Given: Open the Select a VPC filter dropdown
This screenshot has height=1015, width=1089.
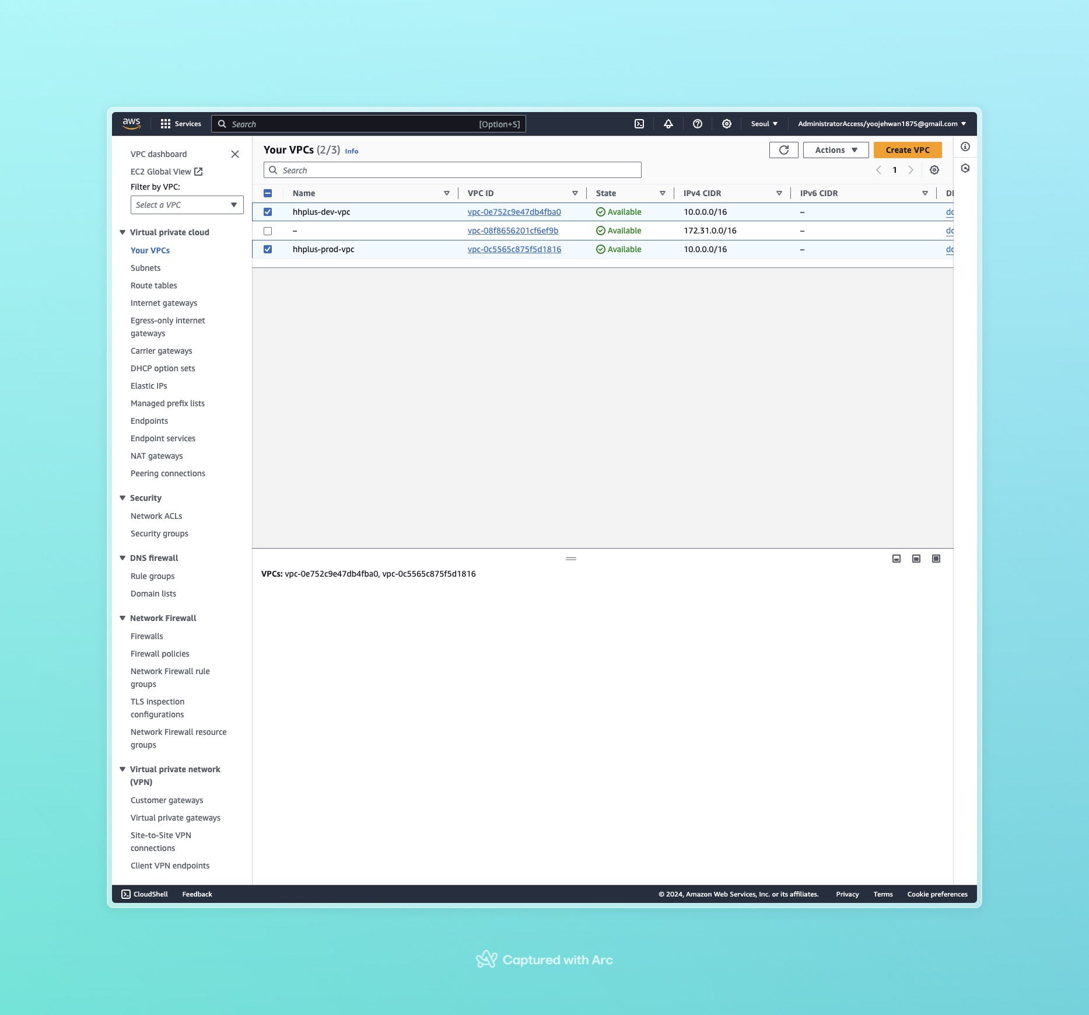Looking at the screenshot, I should 187,205.
